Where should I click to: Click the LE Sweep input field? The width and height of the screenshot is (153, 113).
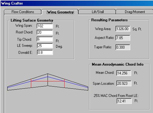point(45,46)
